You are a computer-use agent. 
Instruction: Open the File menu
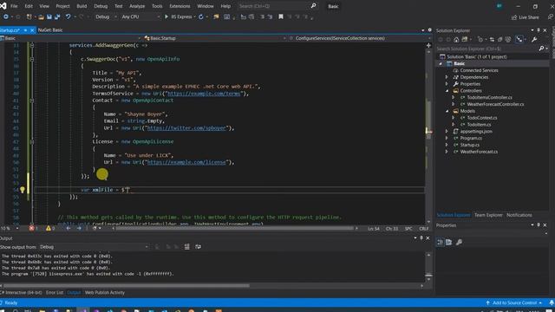14,6
